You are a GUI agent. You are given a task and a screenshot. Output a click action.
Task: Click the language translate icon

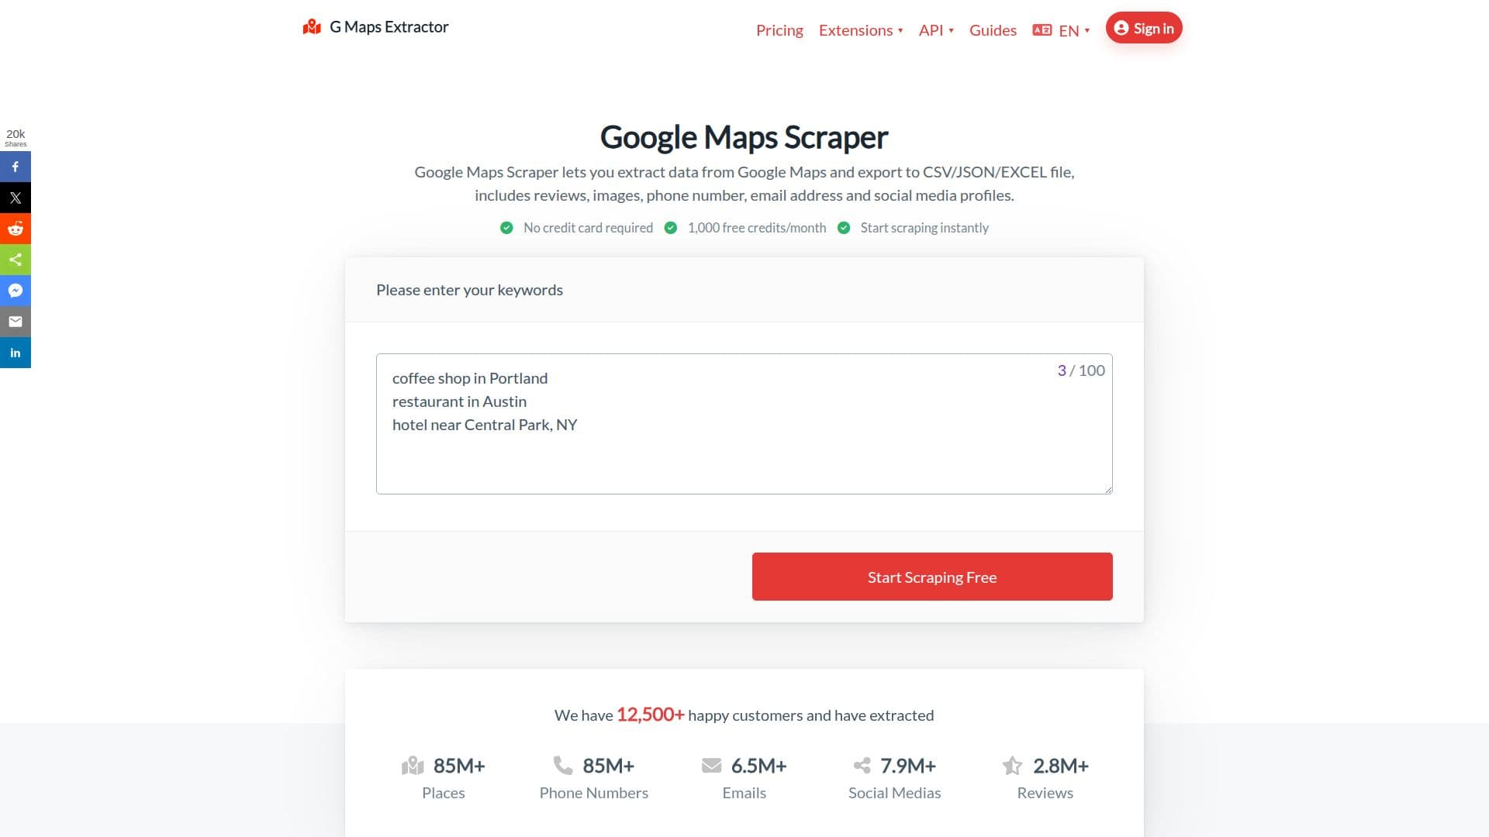coord(1042,30)
